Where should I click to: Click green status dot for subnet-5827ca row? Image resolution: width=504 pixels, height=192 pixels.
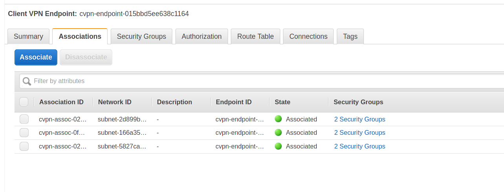tap(278, 146)
